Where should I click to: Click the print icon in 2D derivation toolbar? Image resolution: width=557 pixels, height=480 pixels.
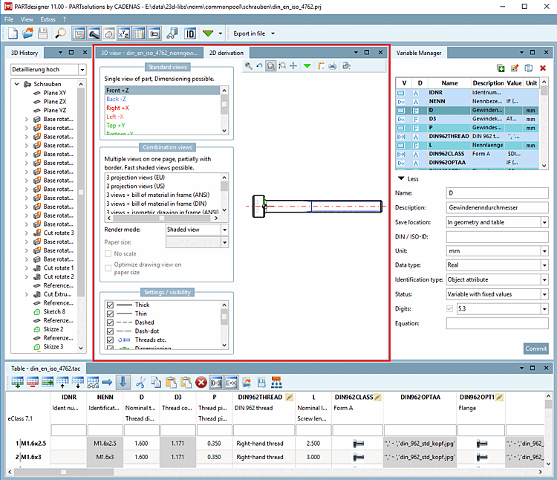(x=332, y=66)
